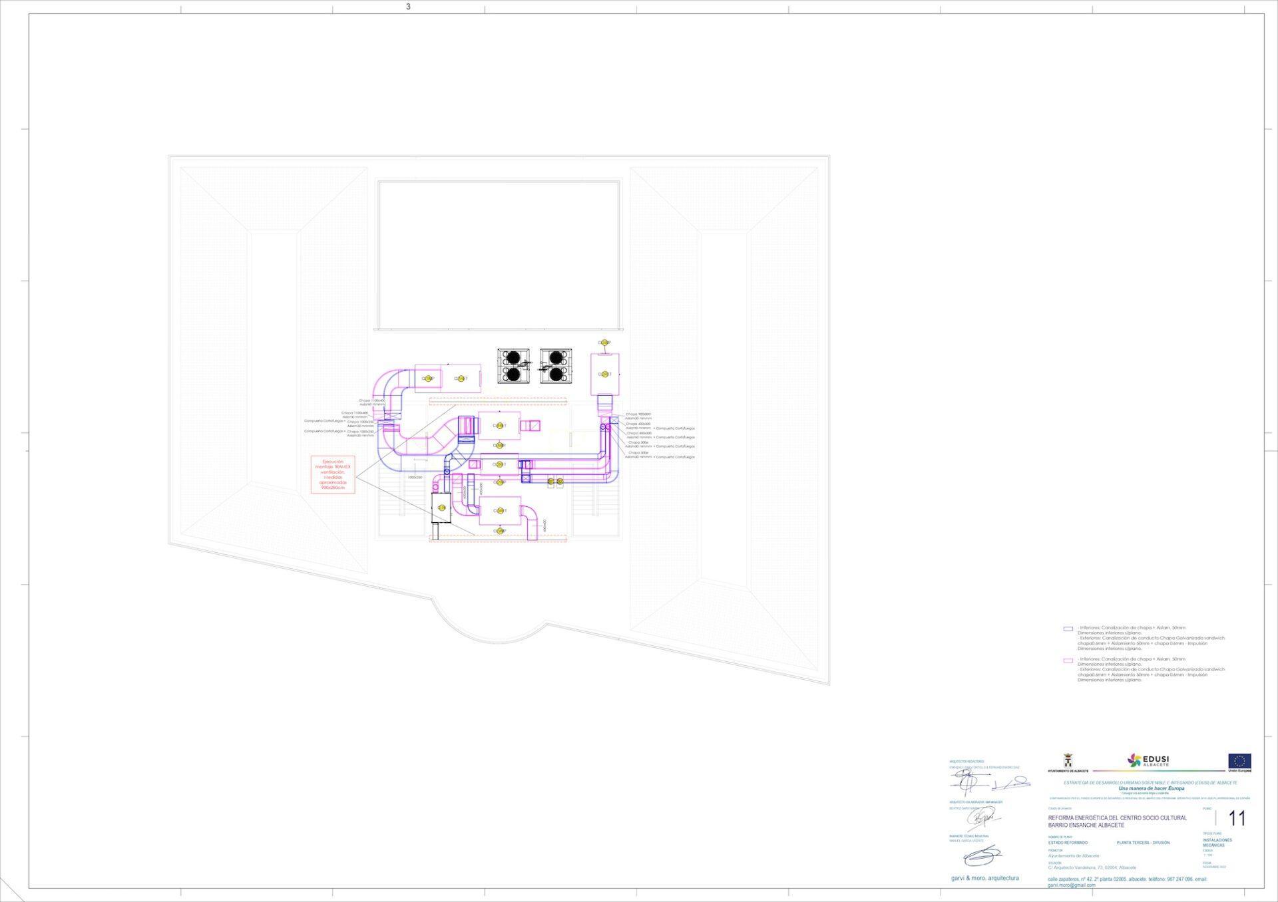Click the INSTALACIONES MECÁNICAS plan type
Image resolution: width=1278 pixels, height=902 pixels.
pos(1217,843)
